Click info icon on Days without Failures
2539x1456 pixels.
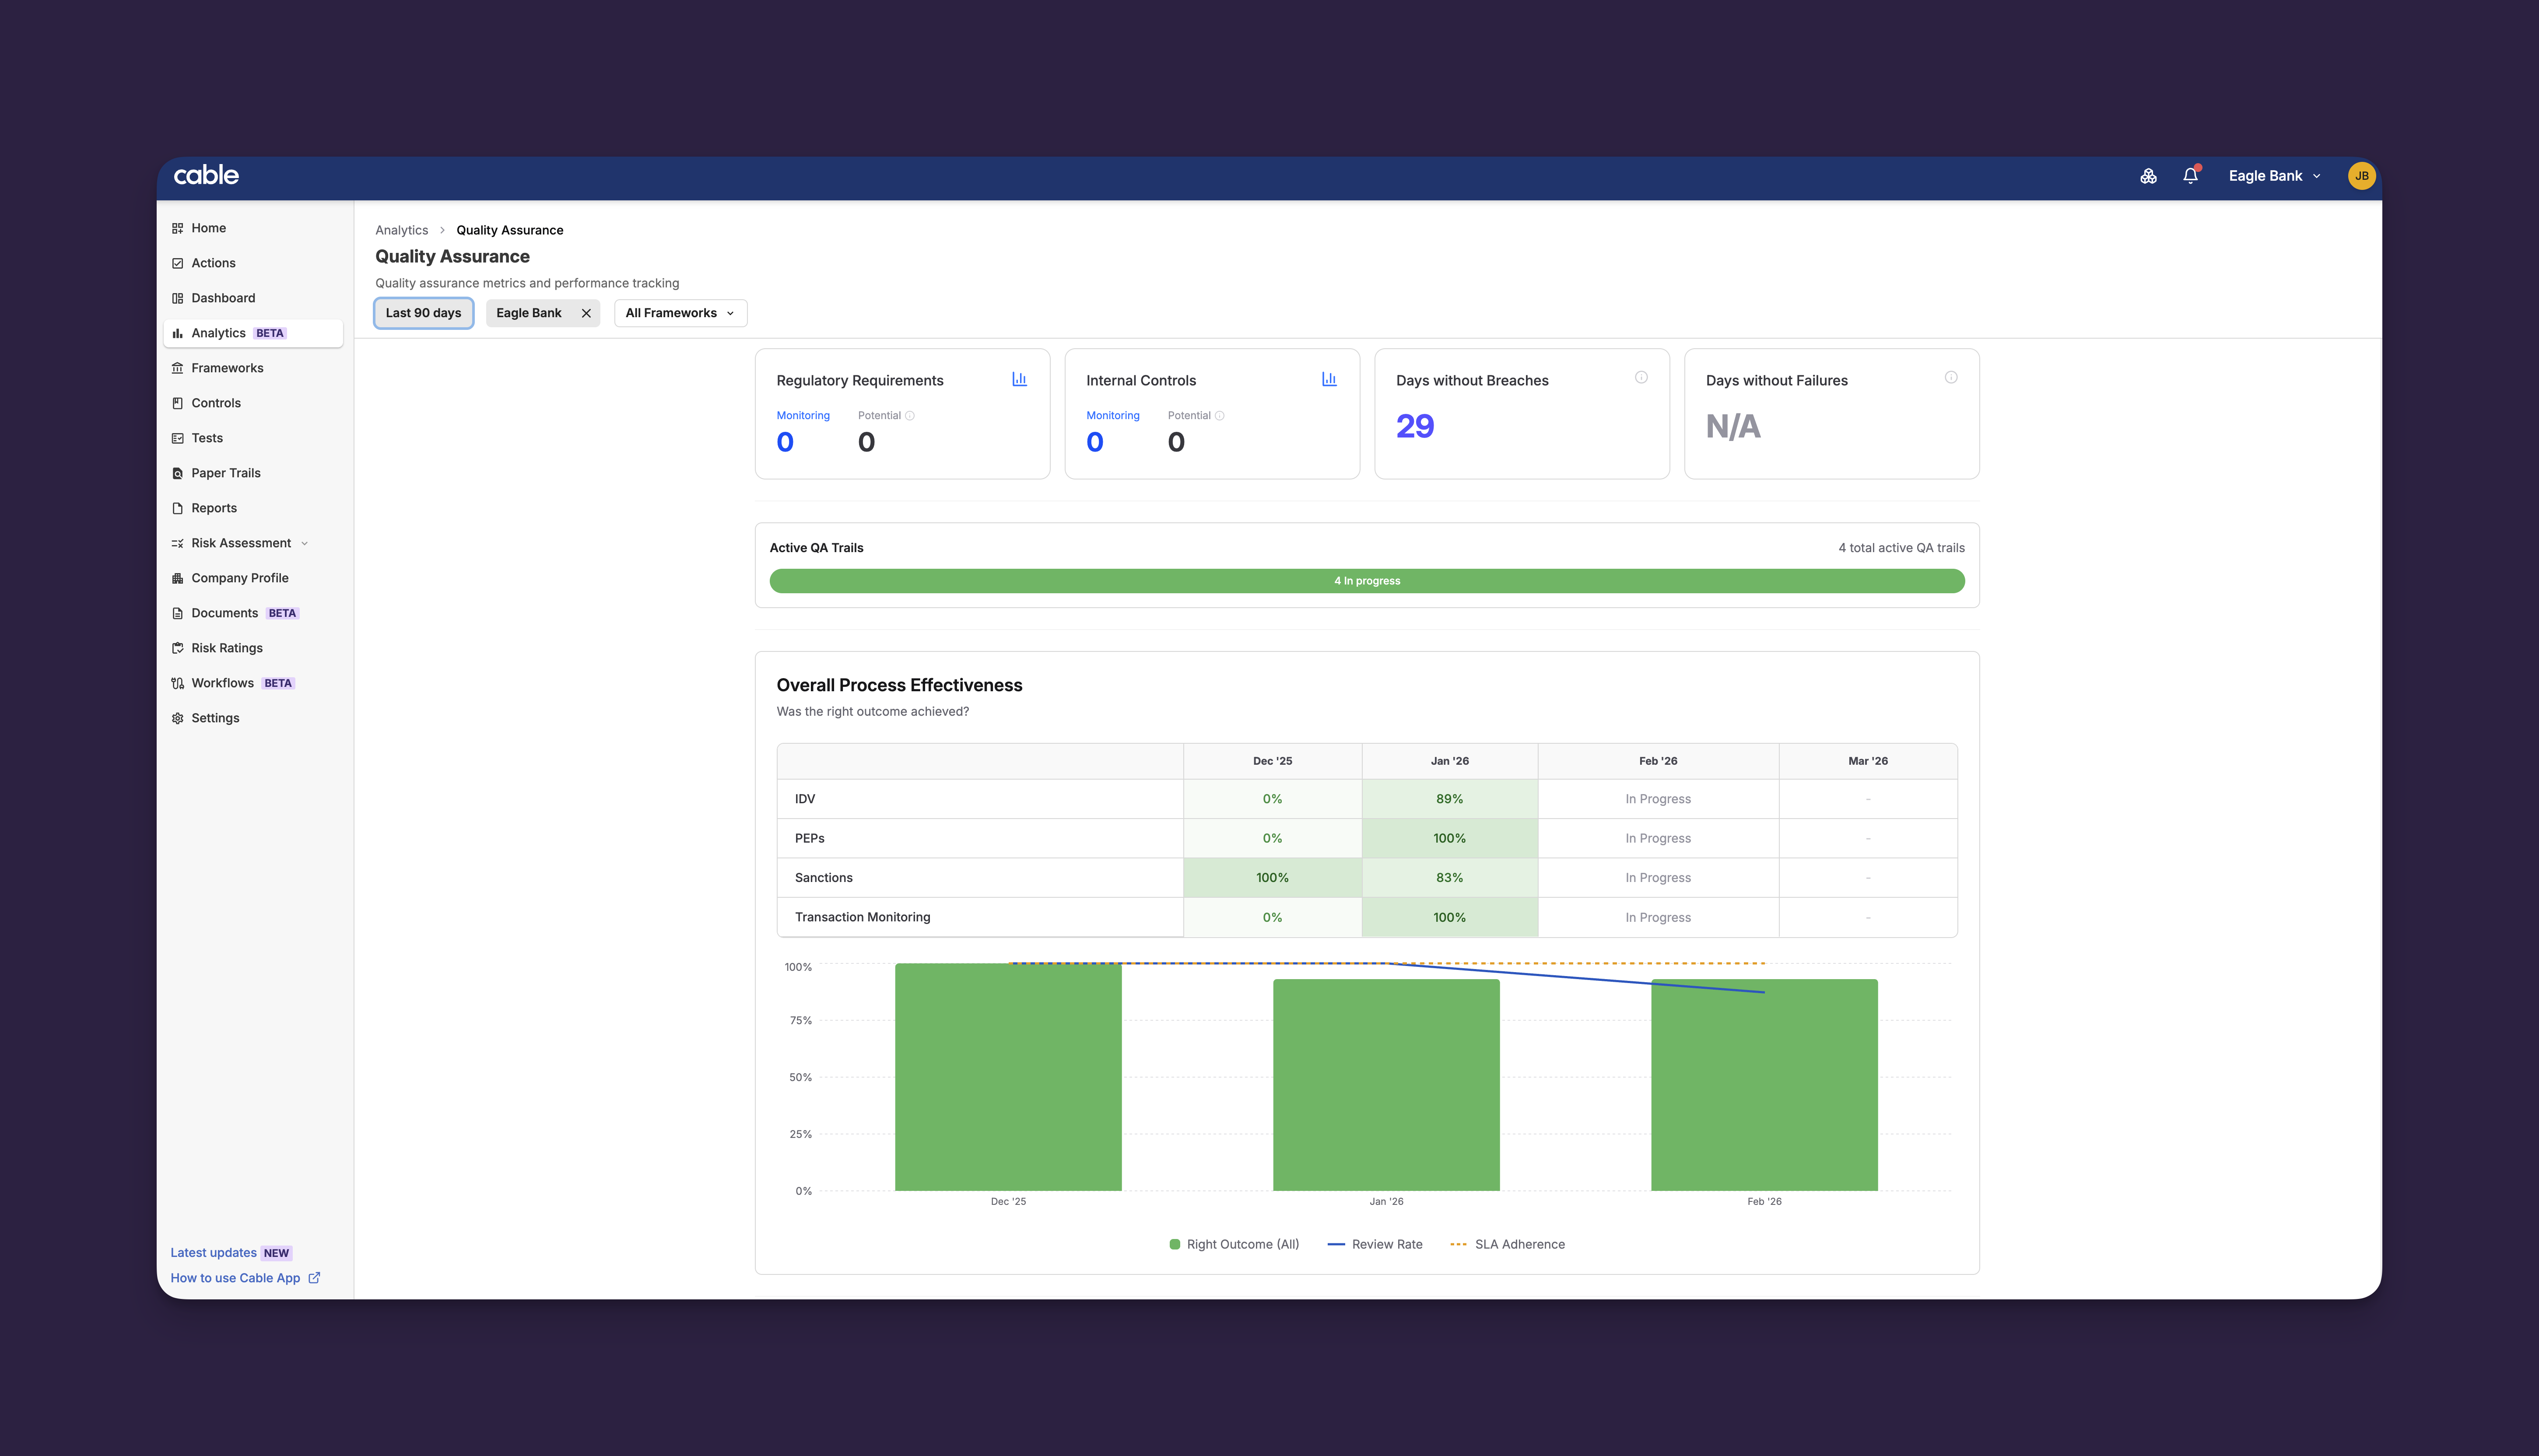tap(1951, 377)
